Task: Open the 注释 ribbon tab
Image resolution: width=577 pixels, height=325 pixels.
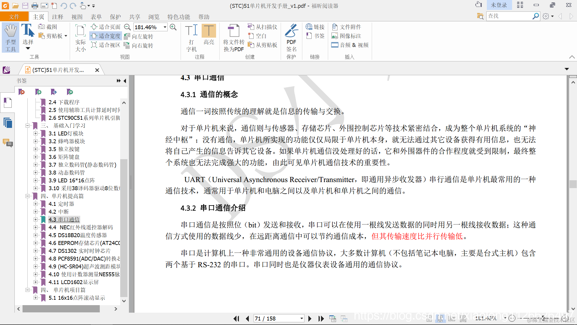Action: click(x=57, y=17)
